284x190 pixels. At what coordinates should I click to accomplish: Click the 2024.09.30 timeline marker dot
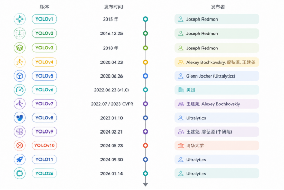click(x=145, y=160)
